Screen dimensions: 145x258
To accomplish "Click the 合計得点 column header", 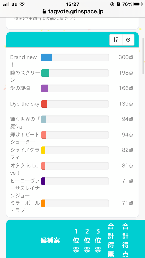I will [x=125, y=240].
